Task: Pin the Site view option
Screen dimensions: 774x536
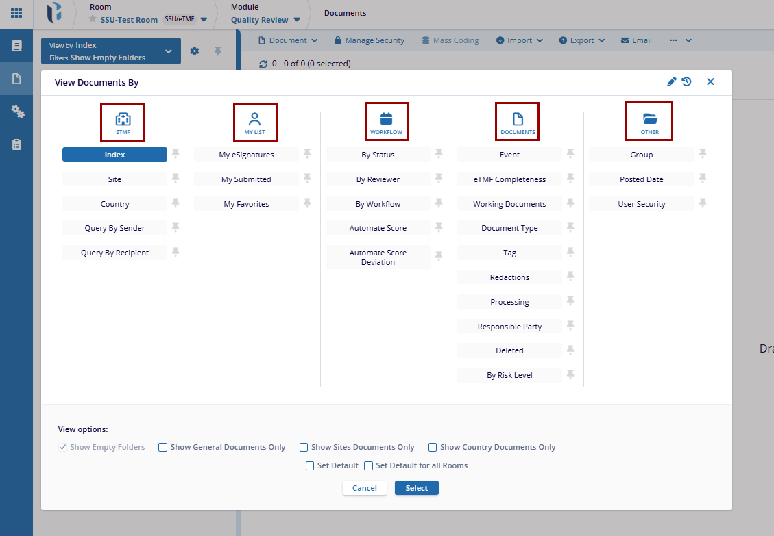Action: pos(176,179)
